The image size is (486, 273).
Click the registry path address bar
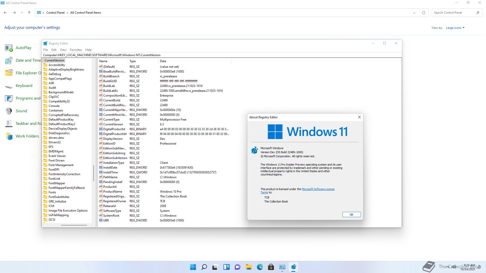point(221,55)
